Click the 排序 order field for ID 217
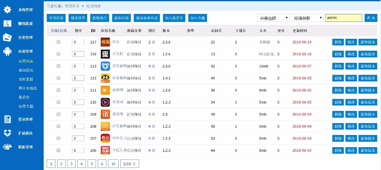This screenshot has width=381, height=170. tap(78, 42)
